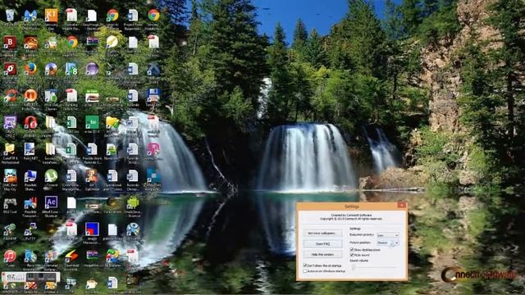The height and width of the screenshot is (295, 525).
Task: Select the orange KT desktop shortcut
Action: point(51,16)
